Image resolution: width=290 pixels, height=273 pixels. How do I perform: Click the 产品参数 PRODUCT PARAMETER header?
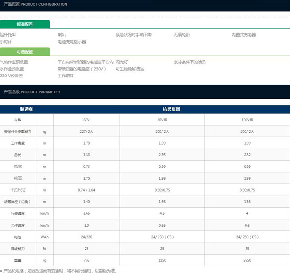pos(32,91)
